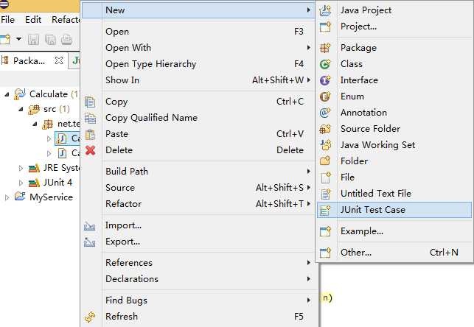
Task: Click the Import icon in context menu
Action: (89, 226)
